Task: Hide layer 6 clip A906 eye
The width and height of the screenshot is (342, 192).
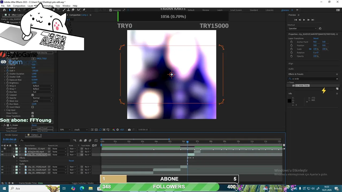Action: pos(2,173)
